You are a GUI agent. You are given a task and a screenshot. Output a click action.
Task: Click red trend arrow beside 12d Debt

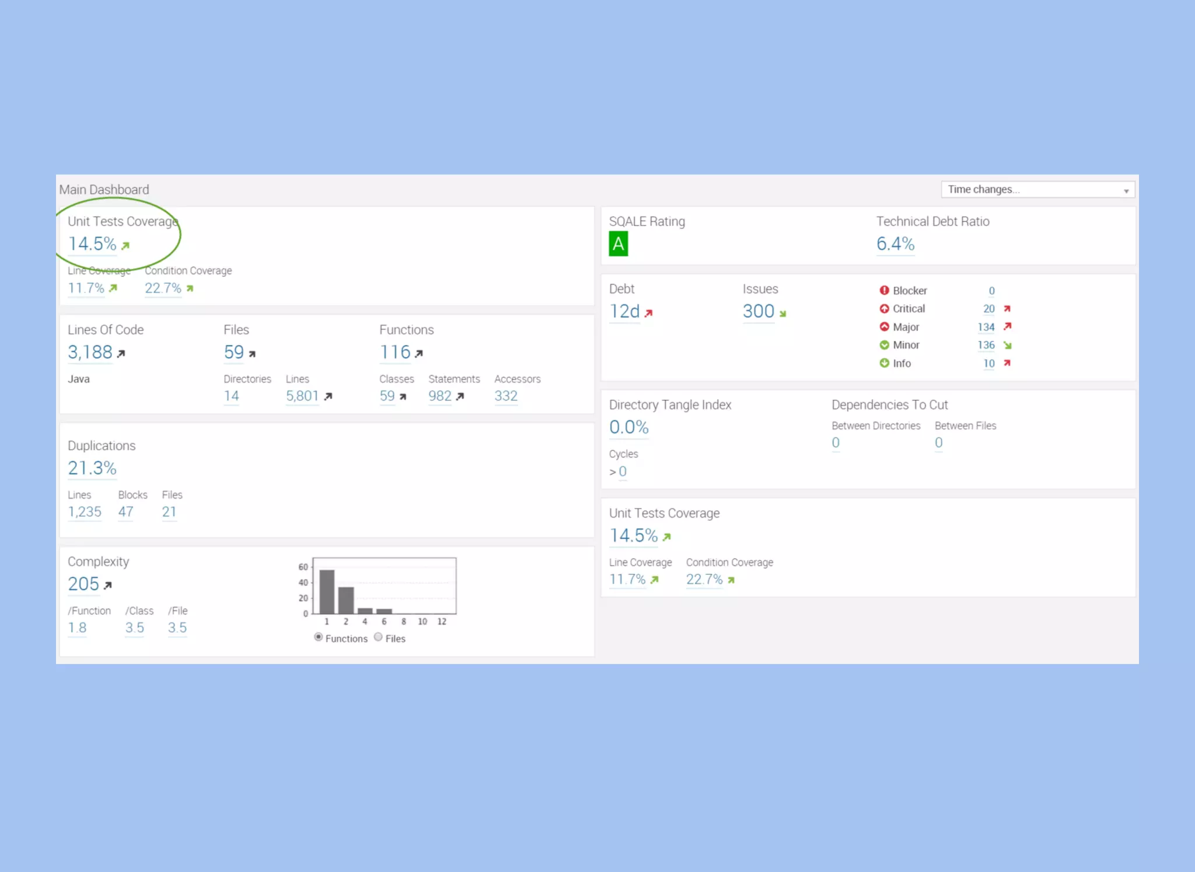coord(648,313)
